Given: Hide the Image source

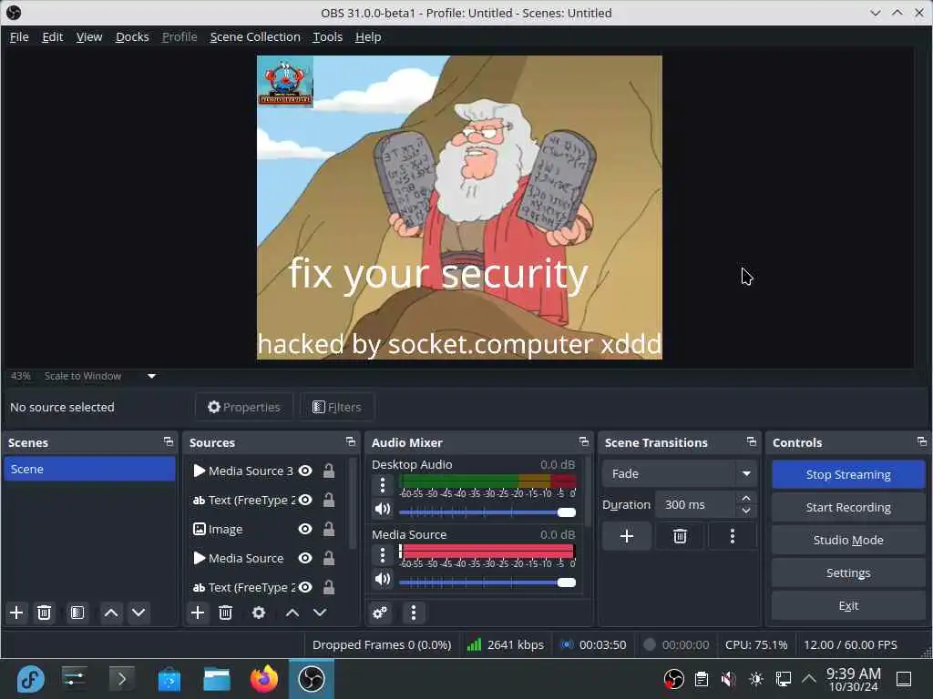Looking at the screenshot, I should [305, 529].
